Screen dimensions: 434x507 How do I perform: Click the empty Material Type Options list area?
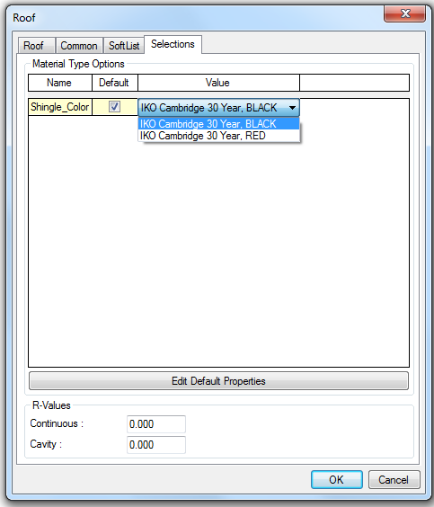(218, 253)
